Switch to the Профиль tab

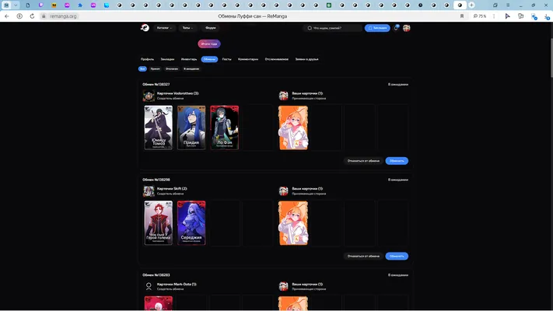click(x=147, y=59)
